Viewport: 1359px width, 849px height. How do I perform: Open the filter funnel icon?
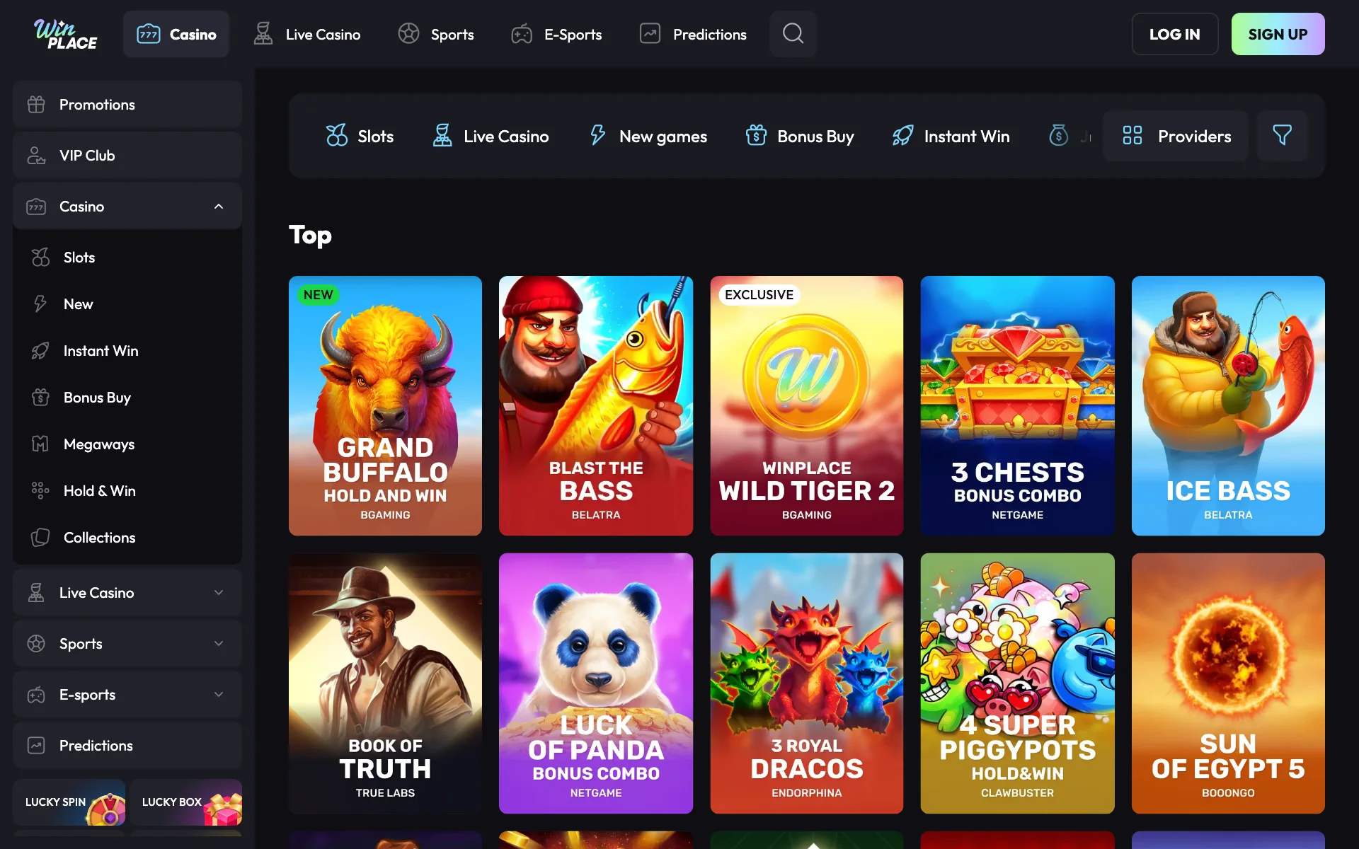(x=1282, y=136)
